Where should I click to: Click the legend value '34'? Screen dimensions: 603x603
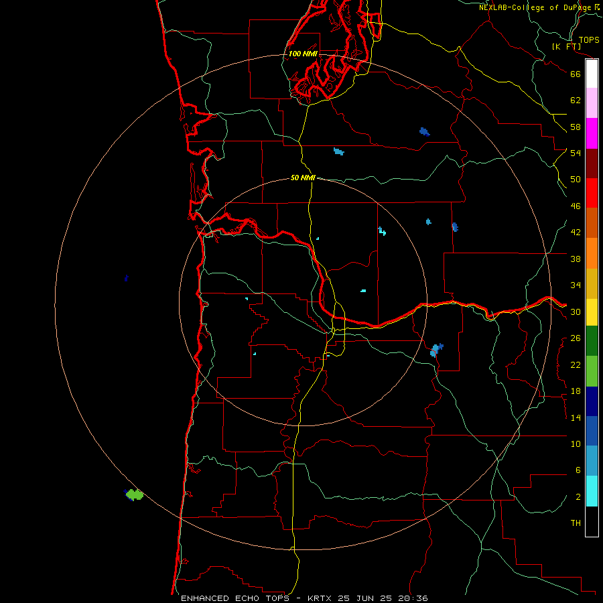[x=576, y=285]
